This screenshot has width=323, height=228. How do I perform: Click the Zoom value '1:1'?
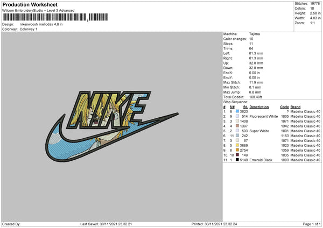coord(312,23)
